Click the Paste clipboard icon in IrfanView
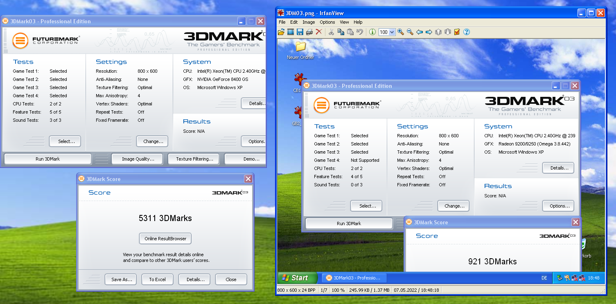The image size is (616, 304). point(350,32)
